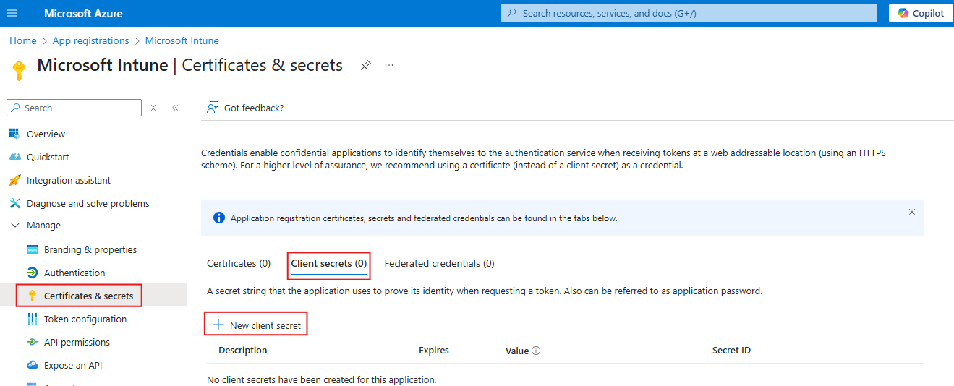Focus the global resources search box

(689, 13)
